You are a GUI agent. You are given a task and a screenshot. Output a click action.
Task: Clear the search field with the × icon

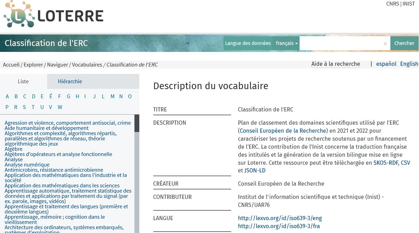(x=385, y=43)
